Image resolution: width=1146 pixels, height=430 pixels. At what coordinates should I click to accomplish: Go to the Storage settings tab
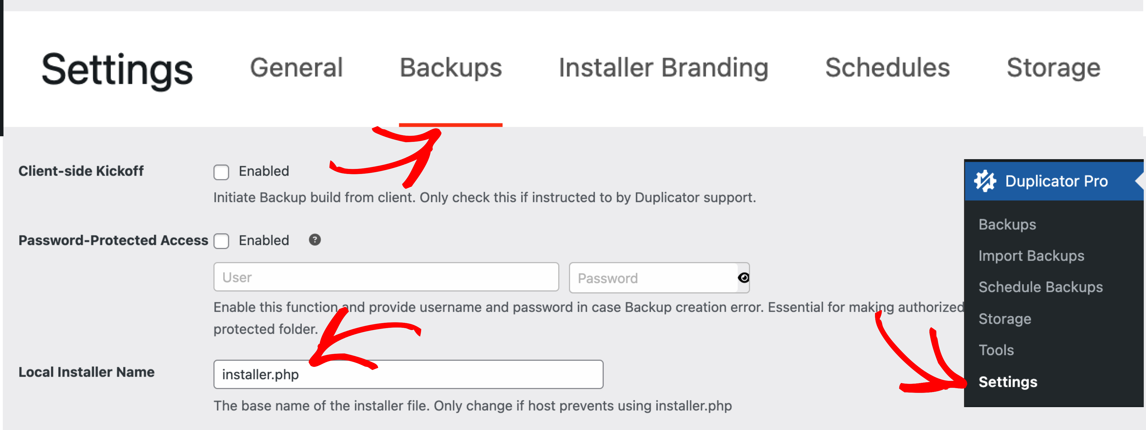1053,68
